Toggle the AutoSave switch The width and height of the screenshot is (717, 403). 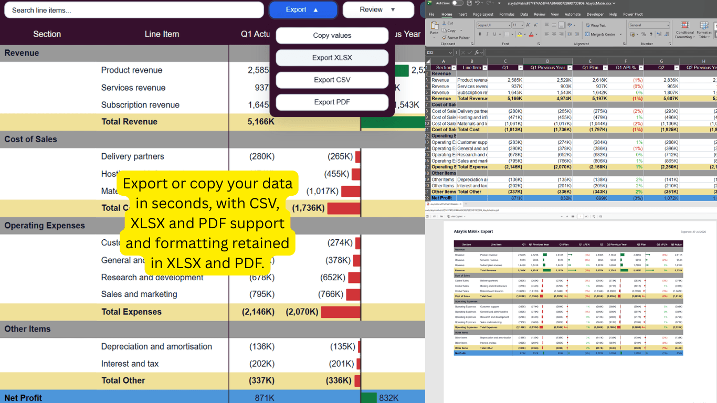click(x=458, y=3)
